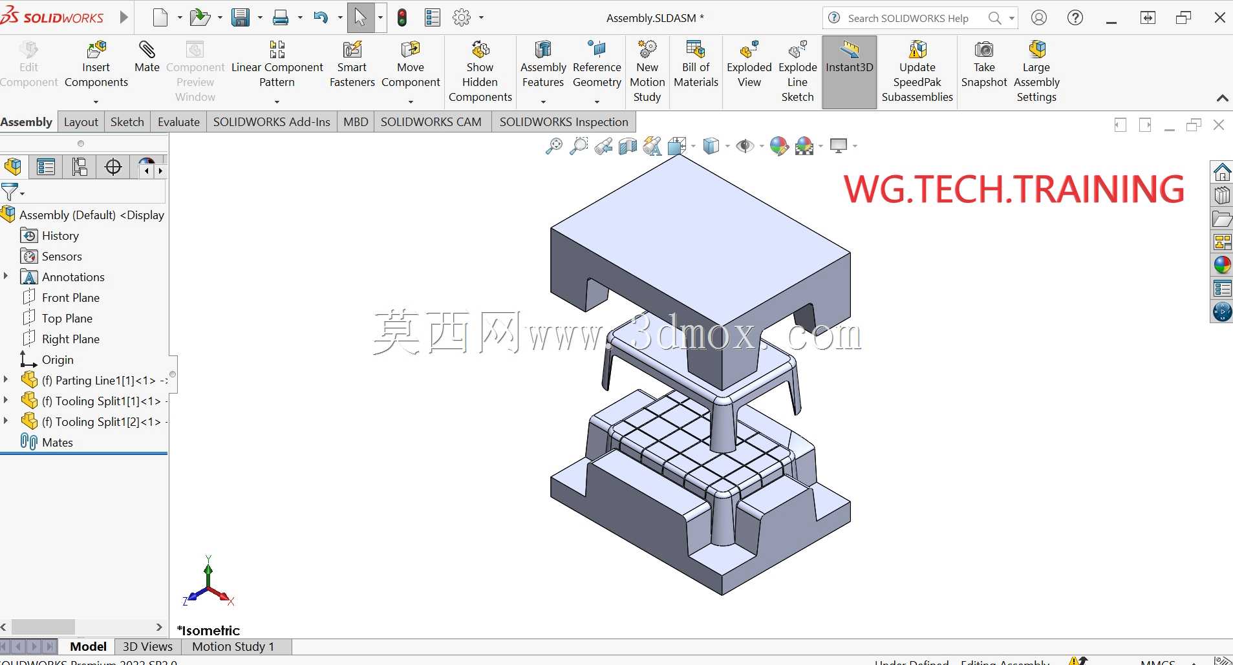Click the Select arrow tool
The height and width of the screenshot is (665, 1233).
click(x=361, y=17)
